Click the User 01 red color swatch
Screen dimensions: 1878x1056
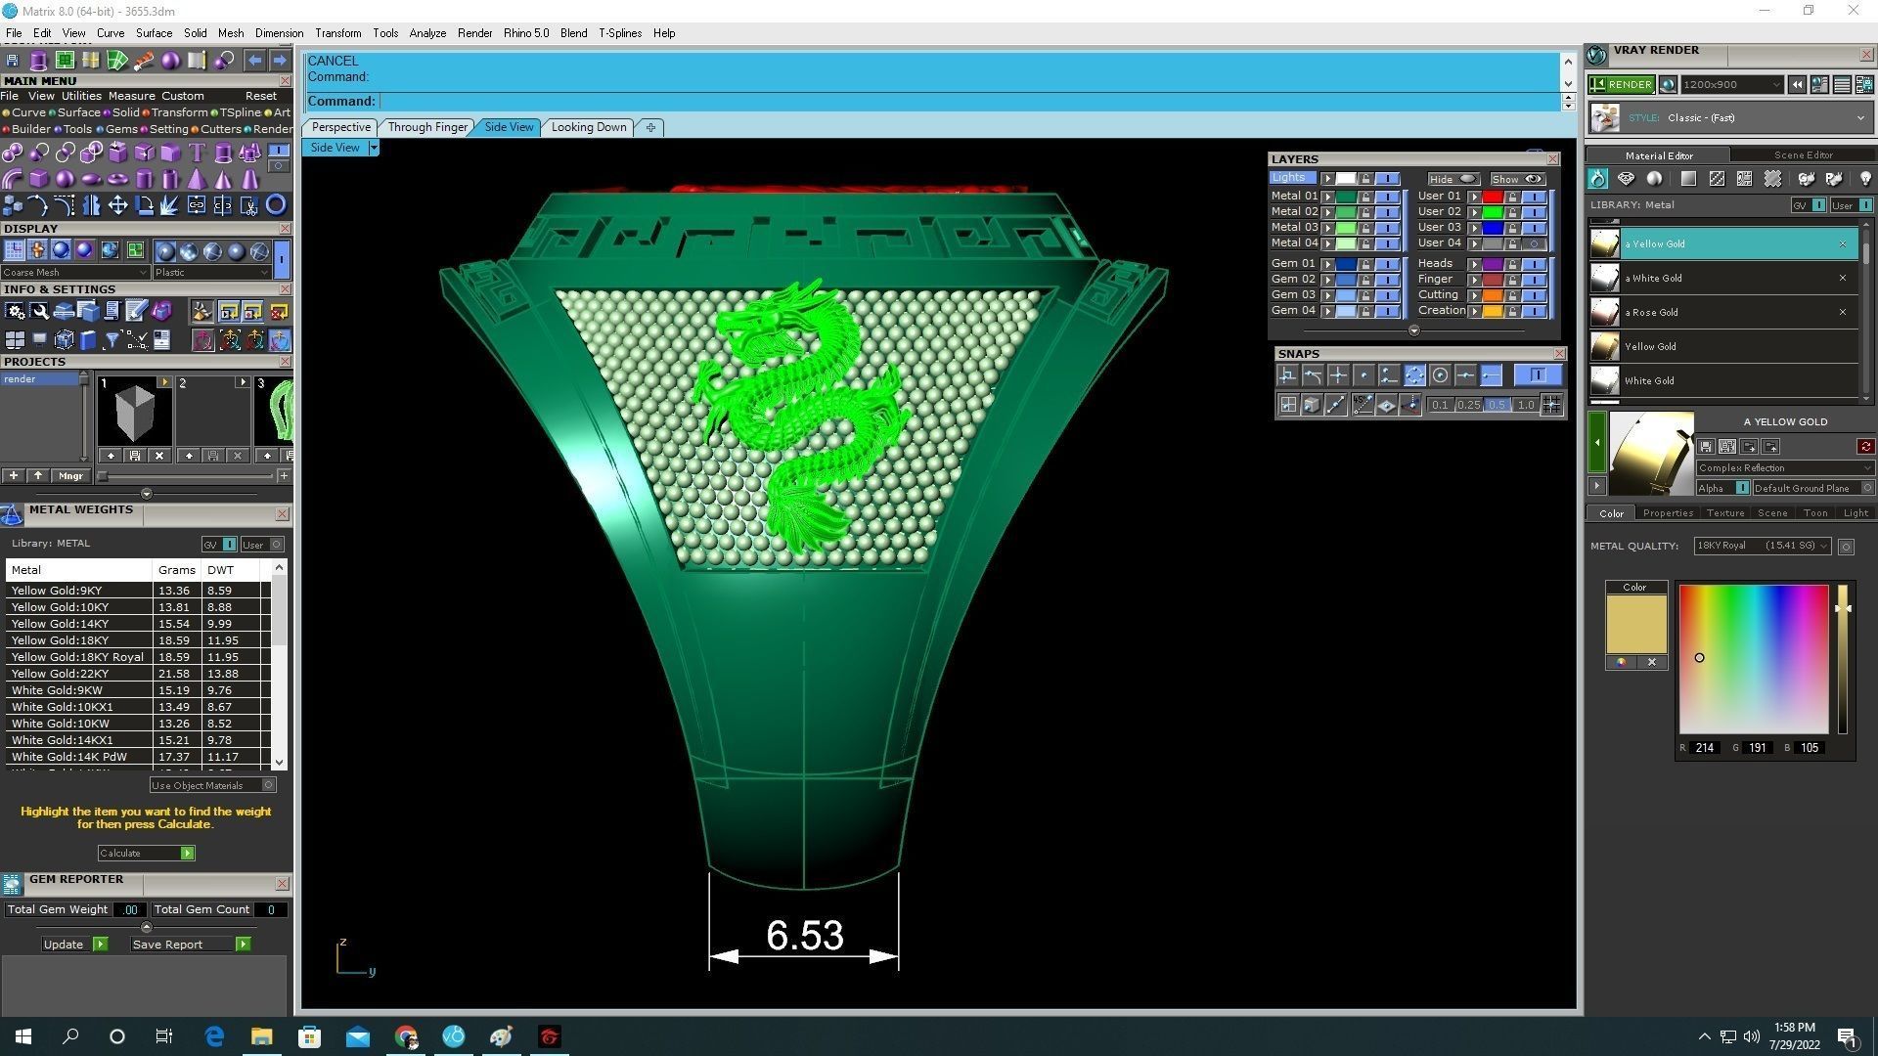[1493, 197]
